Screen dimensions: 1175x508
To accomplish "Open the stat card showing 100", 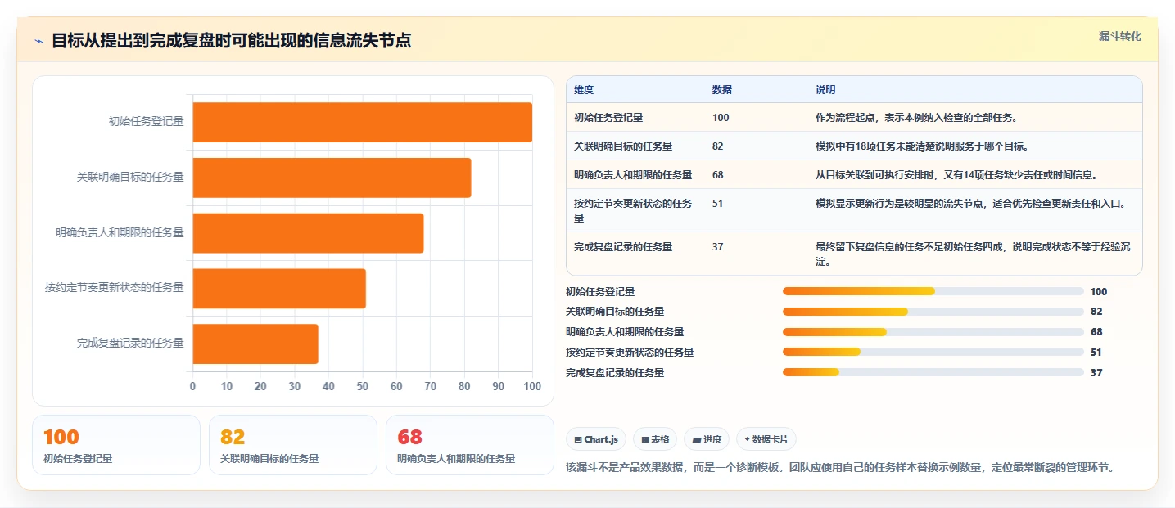I will [116, 445].
